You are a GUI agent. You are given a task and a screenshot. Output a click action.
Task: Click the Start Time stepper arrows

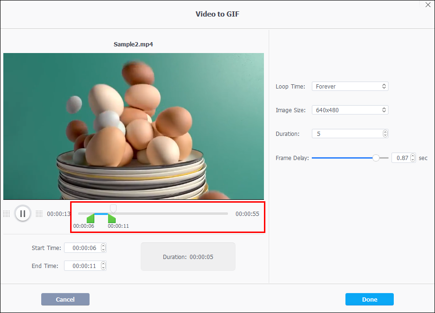103,248
